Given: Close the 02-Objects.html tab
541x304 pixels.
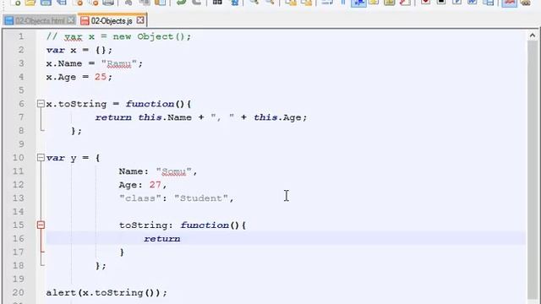Looking at the screenshot, I should 71,20.
